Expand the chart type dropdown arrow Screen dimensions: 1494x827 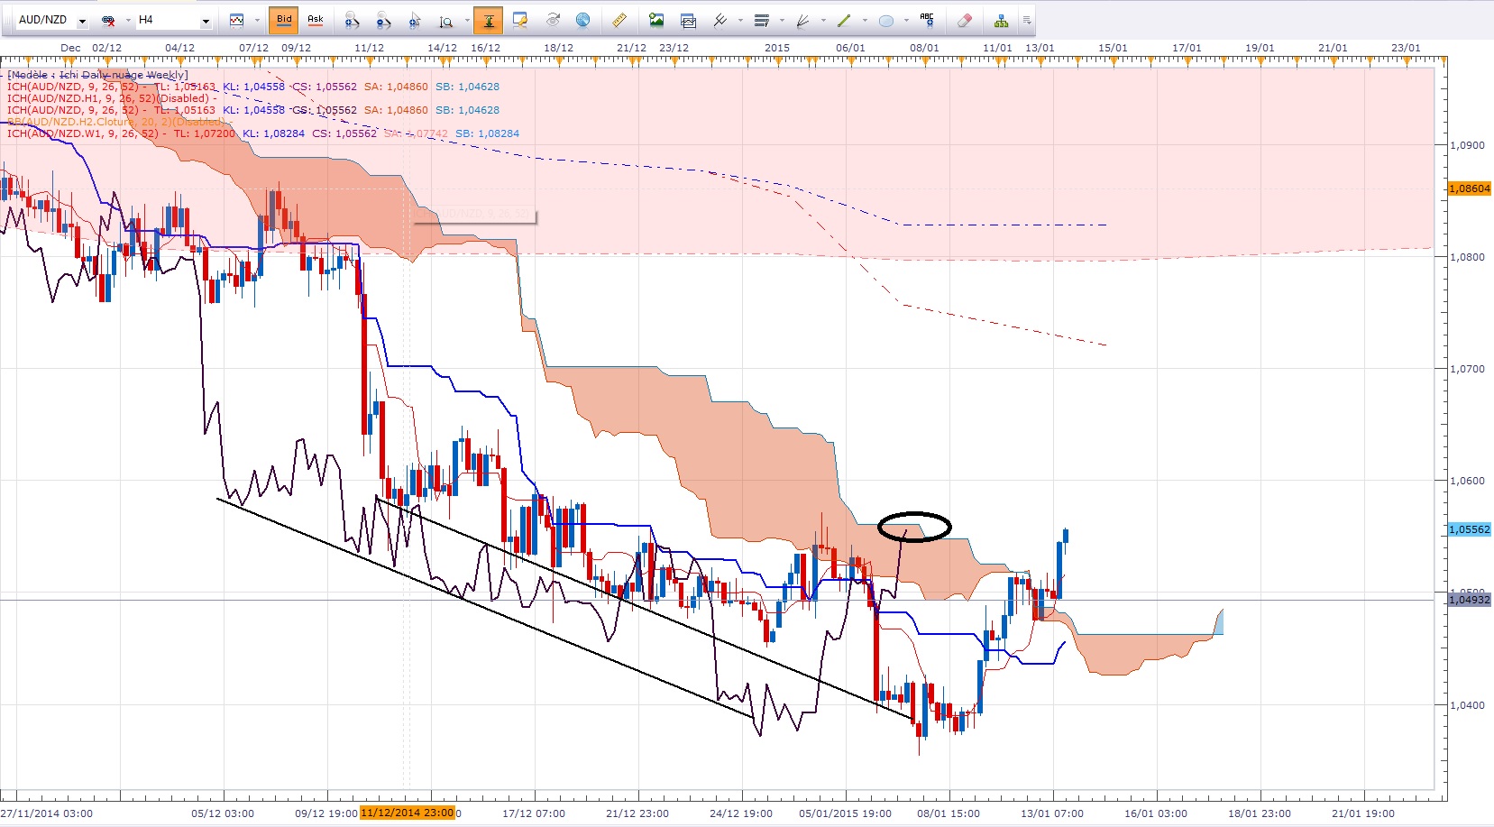(x=256, y=21)
